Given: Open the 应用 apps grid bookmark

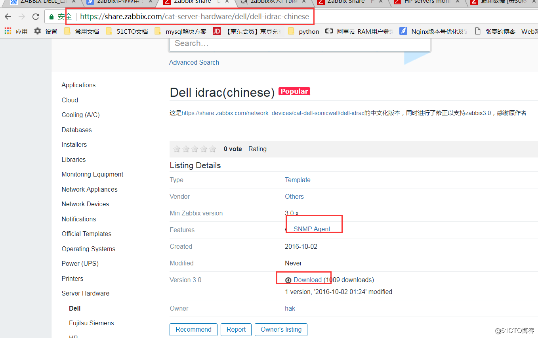Looking at the screenshot, I should pos(16,31).
